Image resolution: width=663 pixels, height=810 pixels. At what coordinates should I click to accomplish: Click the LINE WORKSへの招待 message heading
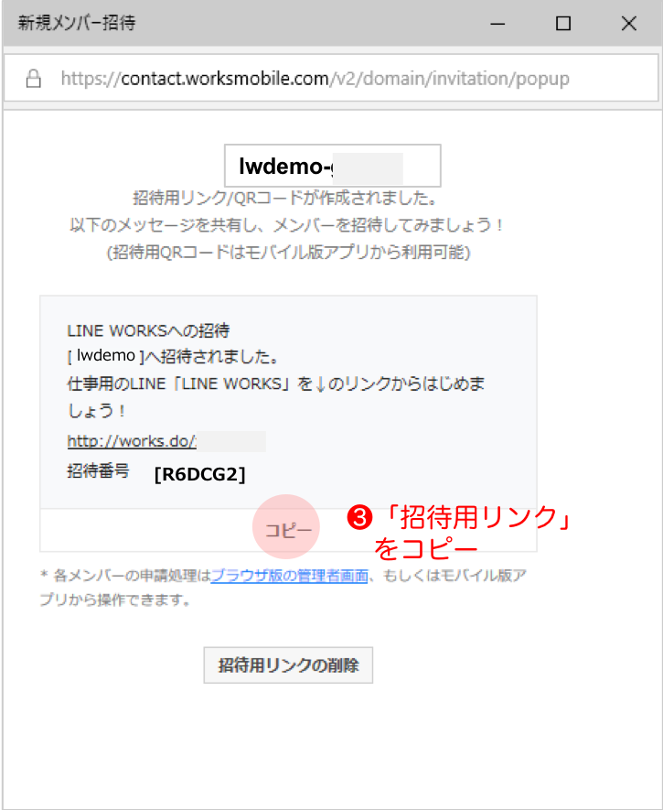(134, 329)
